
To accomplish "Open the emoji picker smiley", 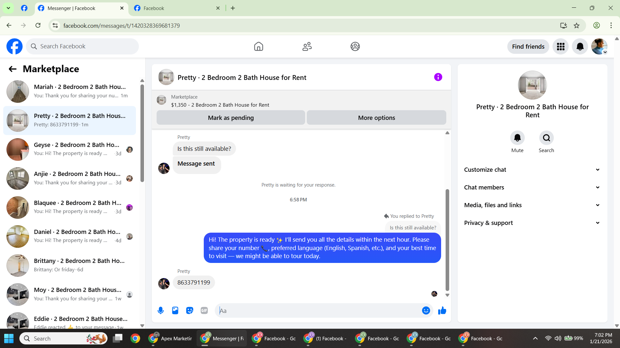I will coord(426,311).
